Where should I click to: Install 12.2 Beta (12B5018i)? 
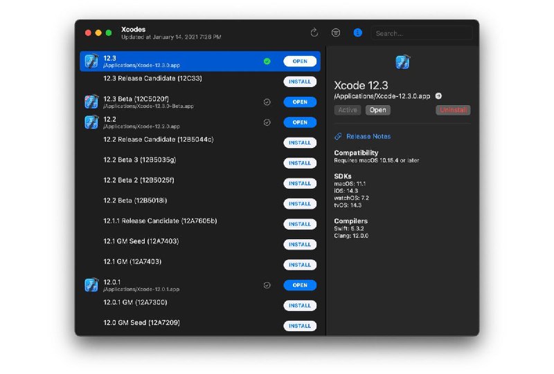coord(300,203)
